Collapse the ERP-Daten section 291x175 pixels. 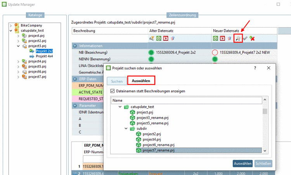75,79
